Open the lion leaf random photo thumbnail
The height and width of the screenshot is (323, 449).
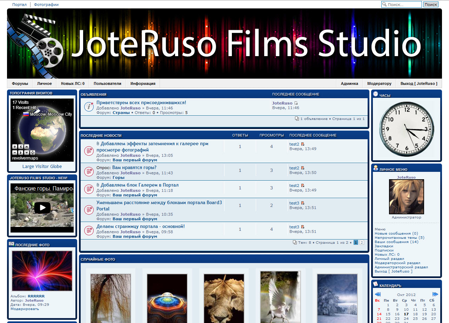click(224, 298)
